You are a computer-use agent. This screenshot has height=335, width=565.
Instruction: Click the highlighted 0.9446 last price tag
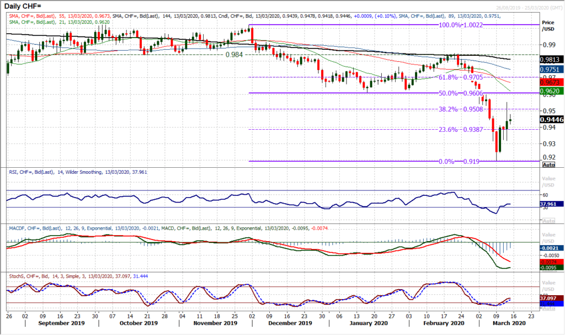551,119
